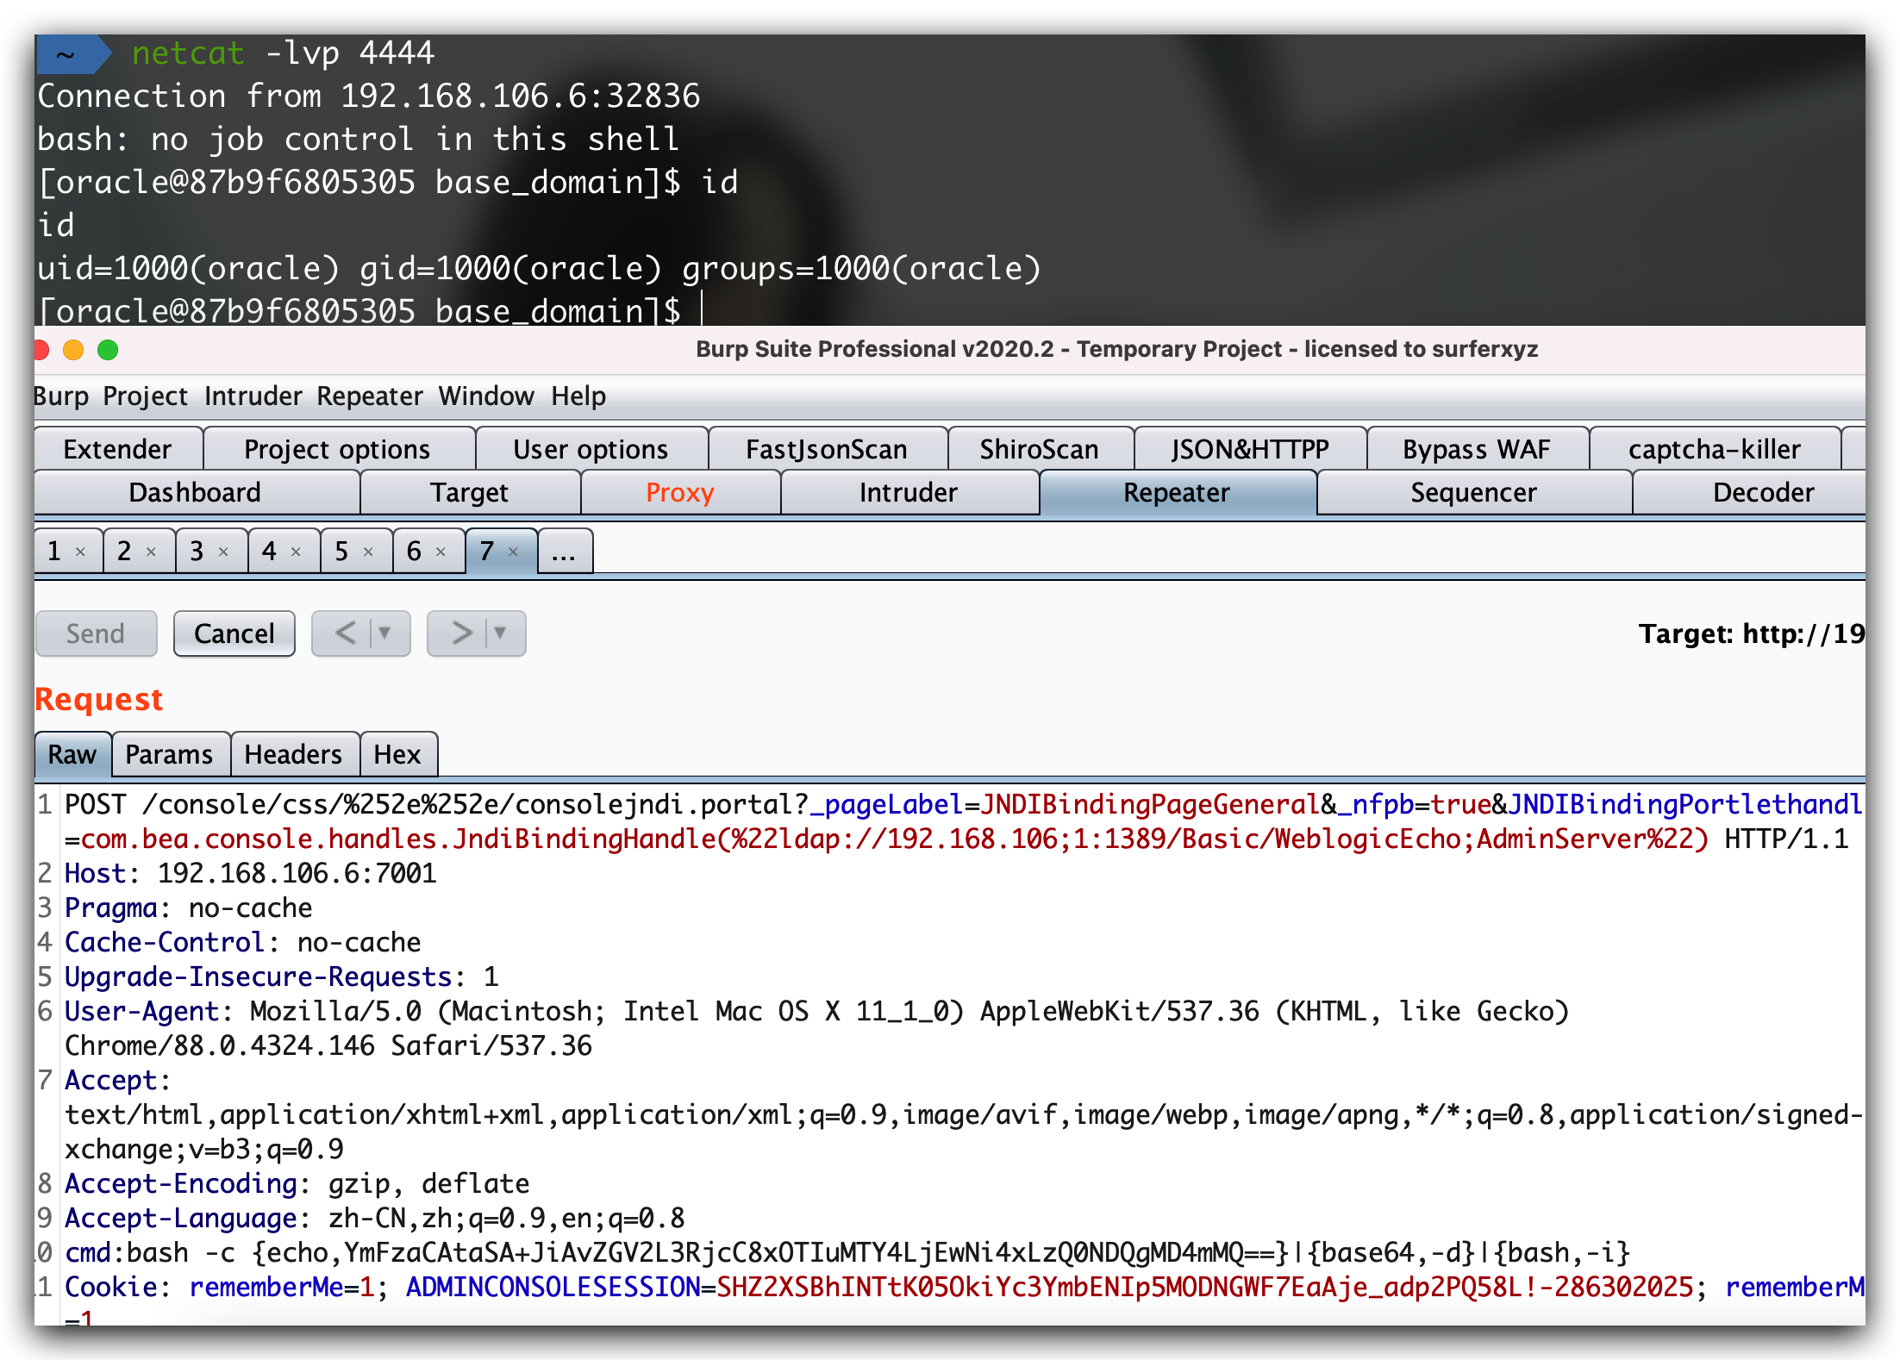This screenshot has height=1360, width=1900.
Task: Switch to the Sequencer tab
Action: 1474,493
